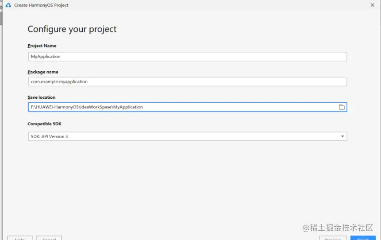
Task: Click the Cancel button
Action: click(x=49, y=238)
